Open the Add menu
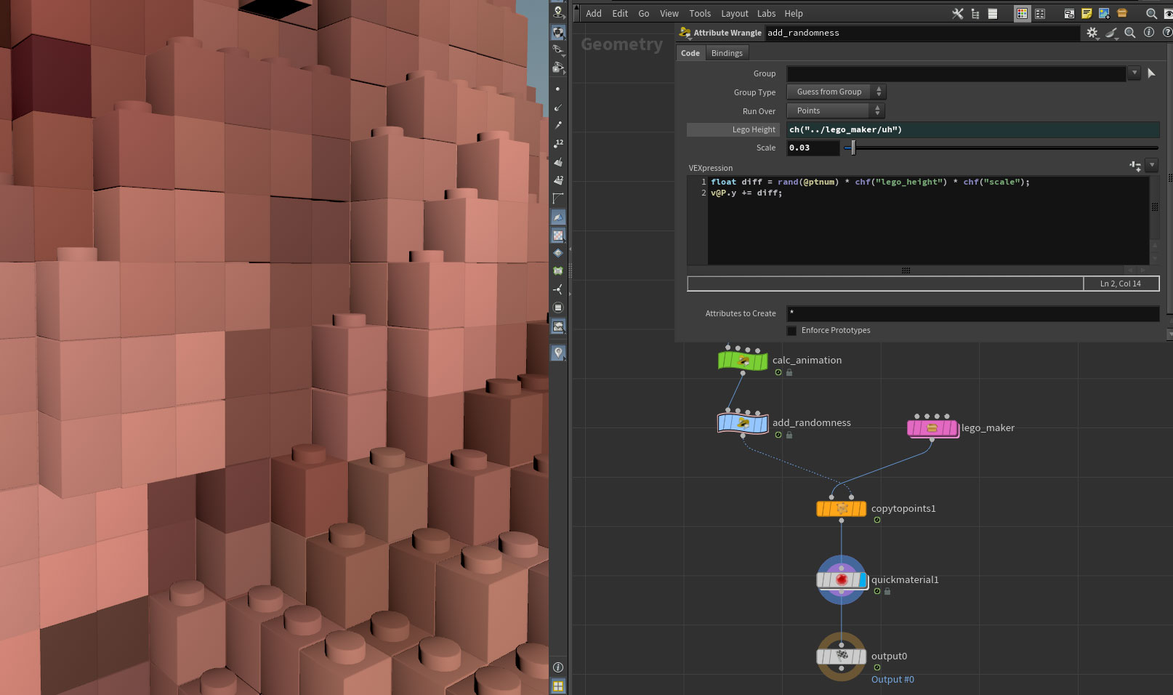Image resolution: width=1173 pixels, height=695 pixels. point(594,13)
